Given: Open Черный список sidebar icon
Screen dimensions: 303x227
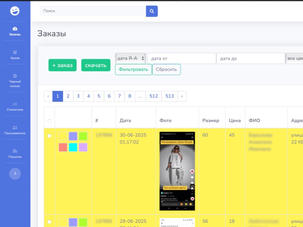Looking at the screenshot, I should click(x=15, y=76).
